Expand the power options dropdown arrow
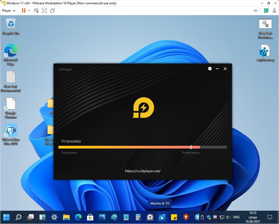This screenshot has width=279, height=224. [x=29, y=11]
